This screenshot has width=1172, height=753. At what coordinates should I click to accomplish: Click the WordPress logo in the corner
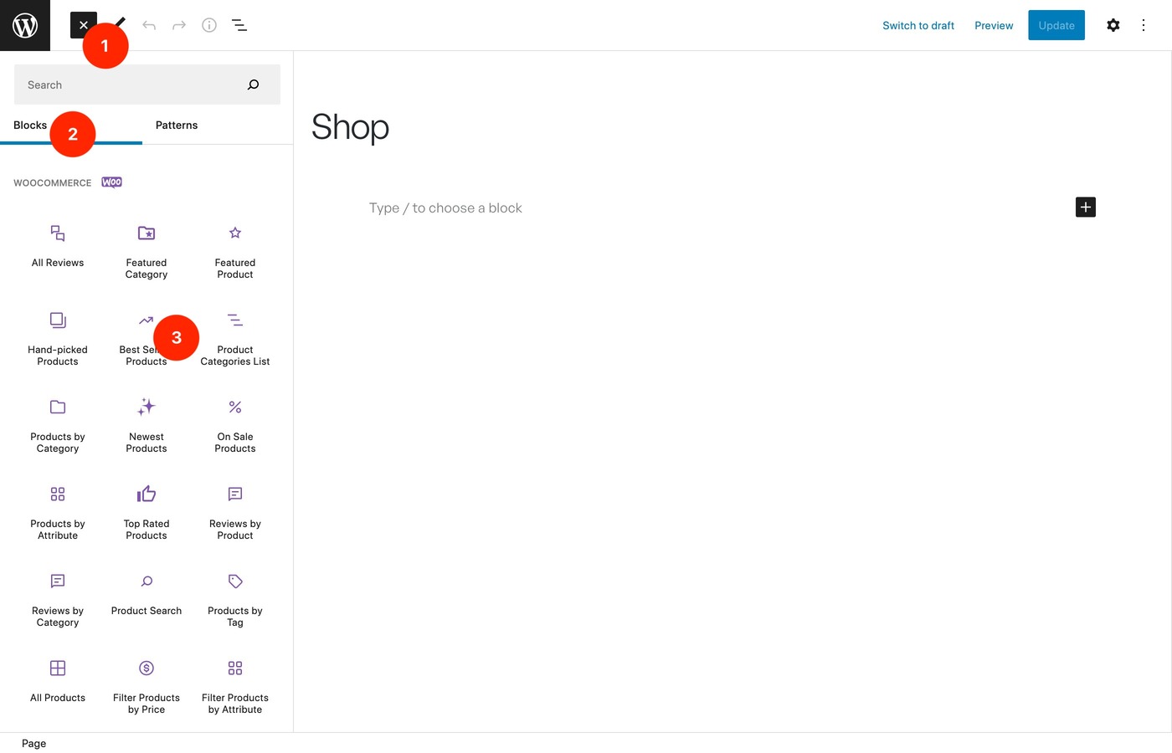point(25,25)
